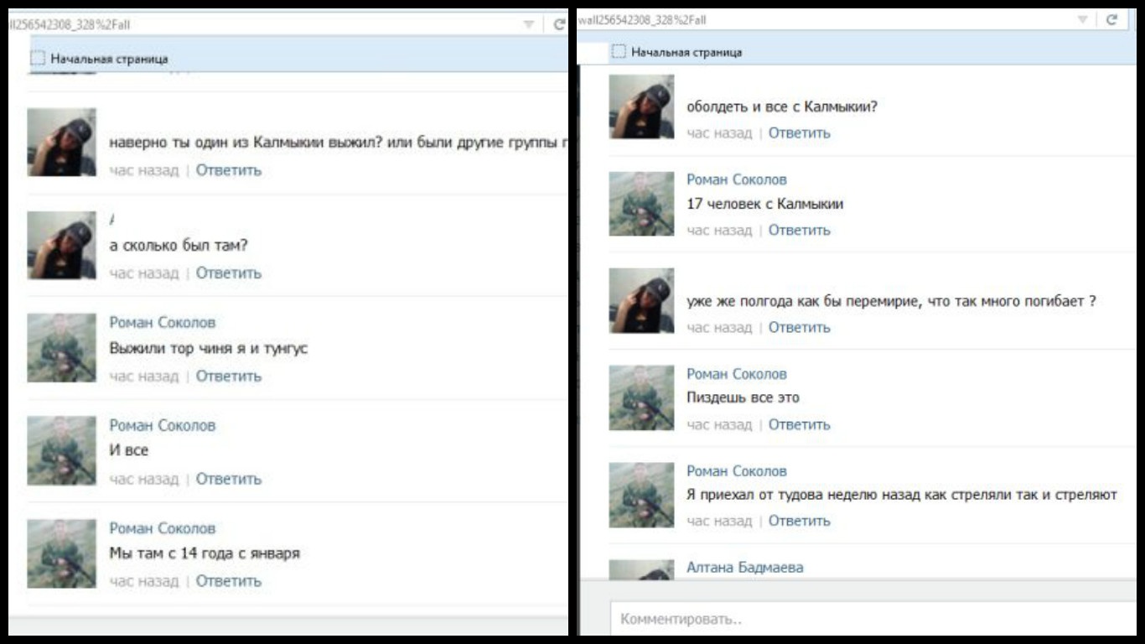Click reload icon in left browser window
This screenshot has height=644, width=1145.
point(559,25)
